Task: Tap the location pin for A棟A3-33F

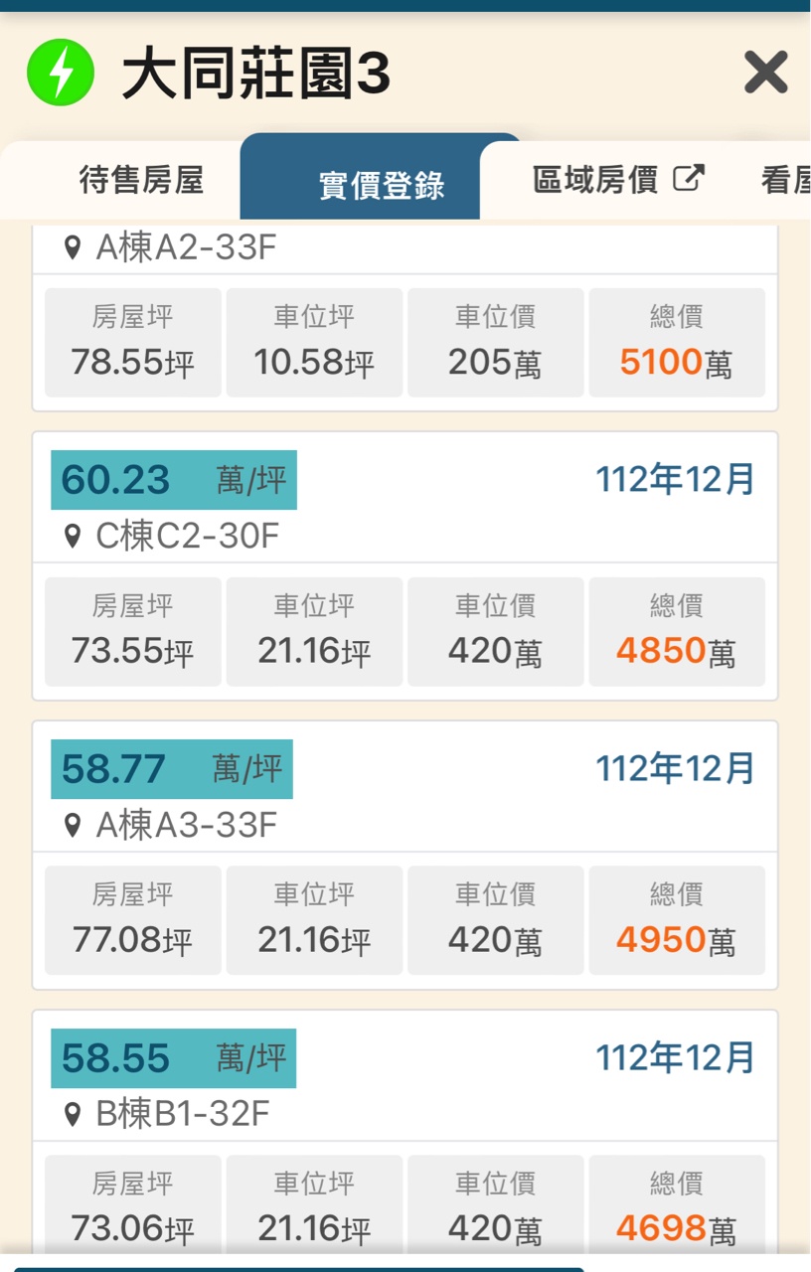Action: pos(72,826)
